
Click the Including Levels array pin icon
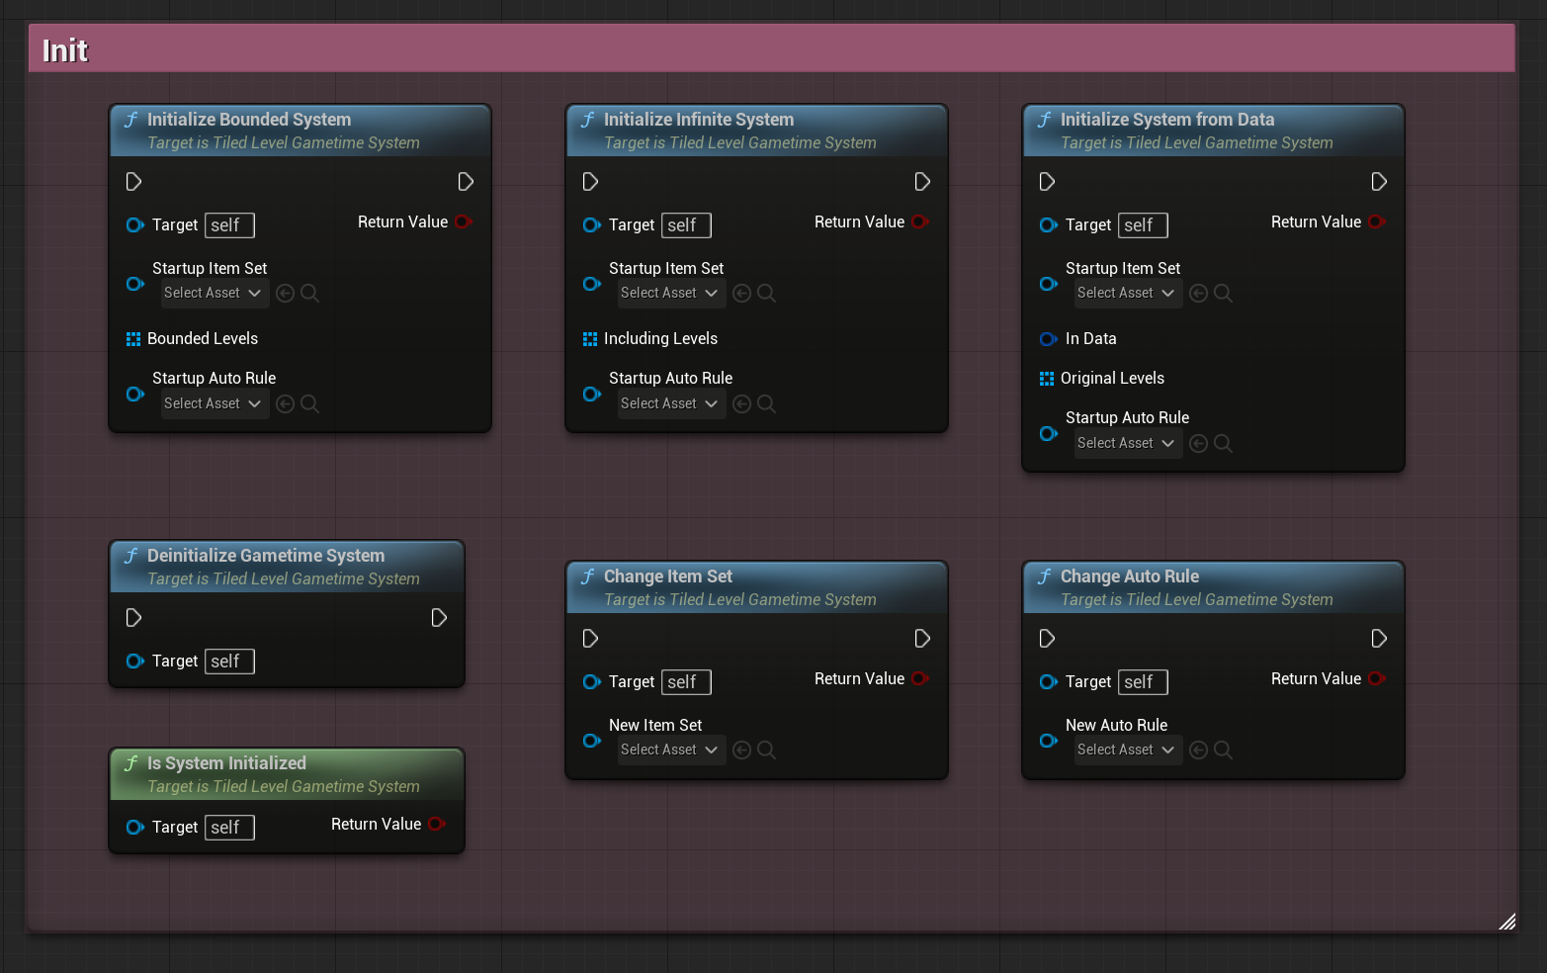pos(590,339)
